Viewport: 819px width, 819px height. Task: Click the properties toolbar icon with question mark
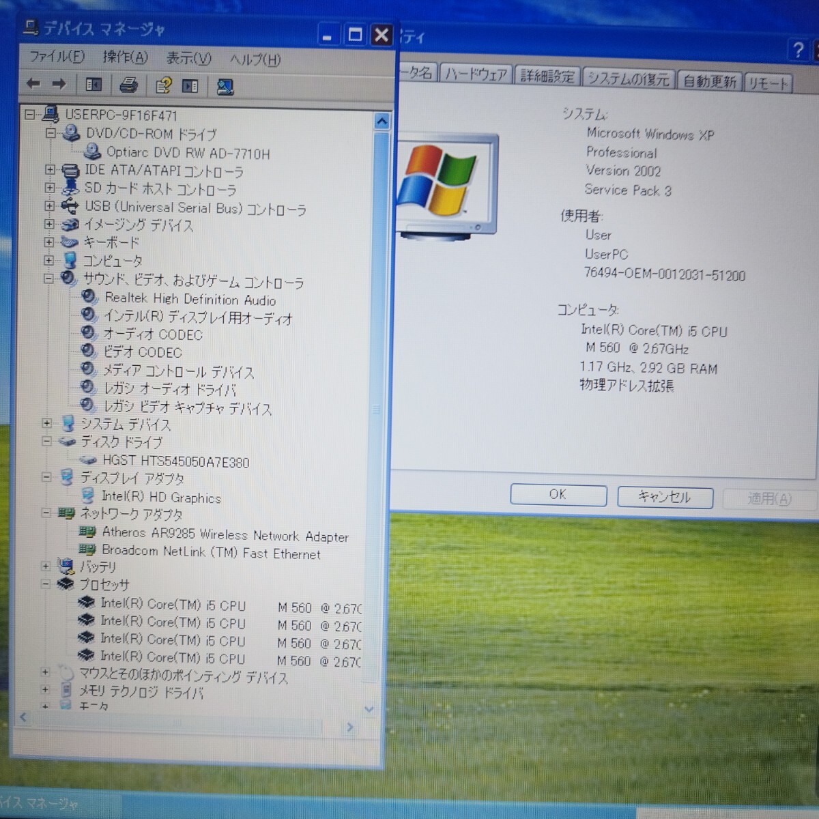(x=163, y=86)
